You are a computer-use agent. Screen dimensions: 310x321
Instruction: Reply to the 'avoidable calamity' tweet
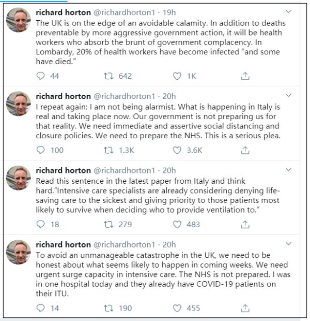pyautogui.click(x=41, y=76)
